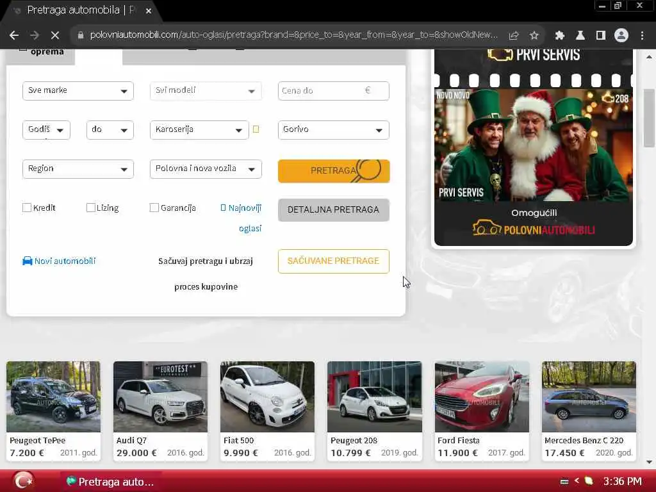Image resolution: width=656 pixels, height=492 pixels.
Task: Open the Godište from-year dropdown
Action: tap(46, 129)
